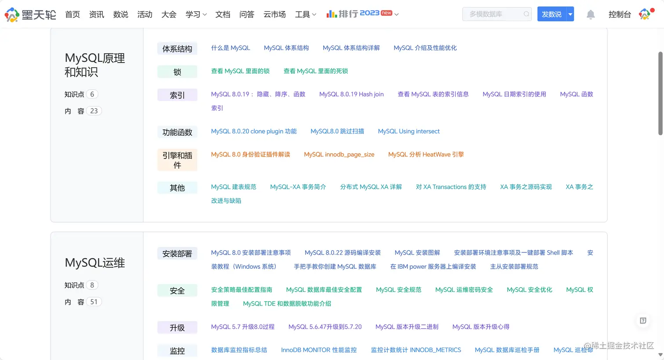The height and width of the screenshot is (360, 664).
Task: Focus the 多模数据库 search field
Action: coord(497,14)
